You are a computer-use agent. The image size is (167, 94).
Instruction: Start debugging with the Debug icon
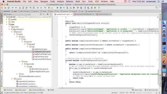[61, 8]
